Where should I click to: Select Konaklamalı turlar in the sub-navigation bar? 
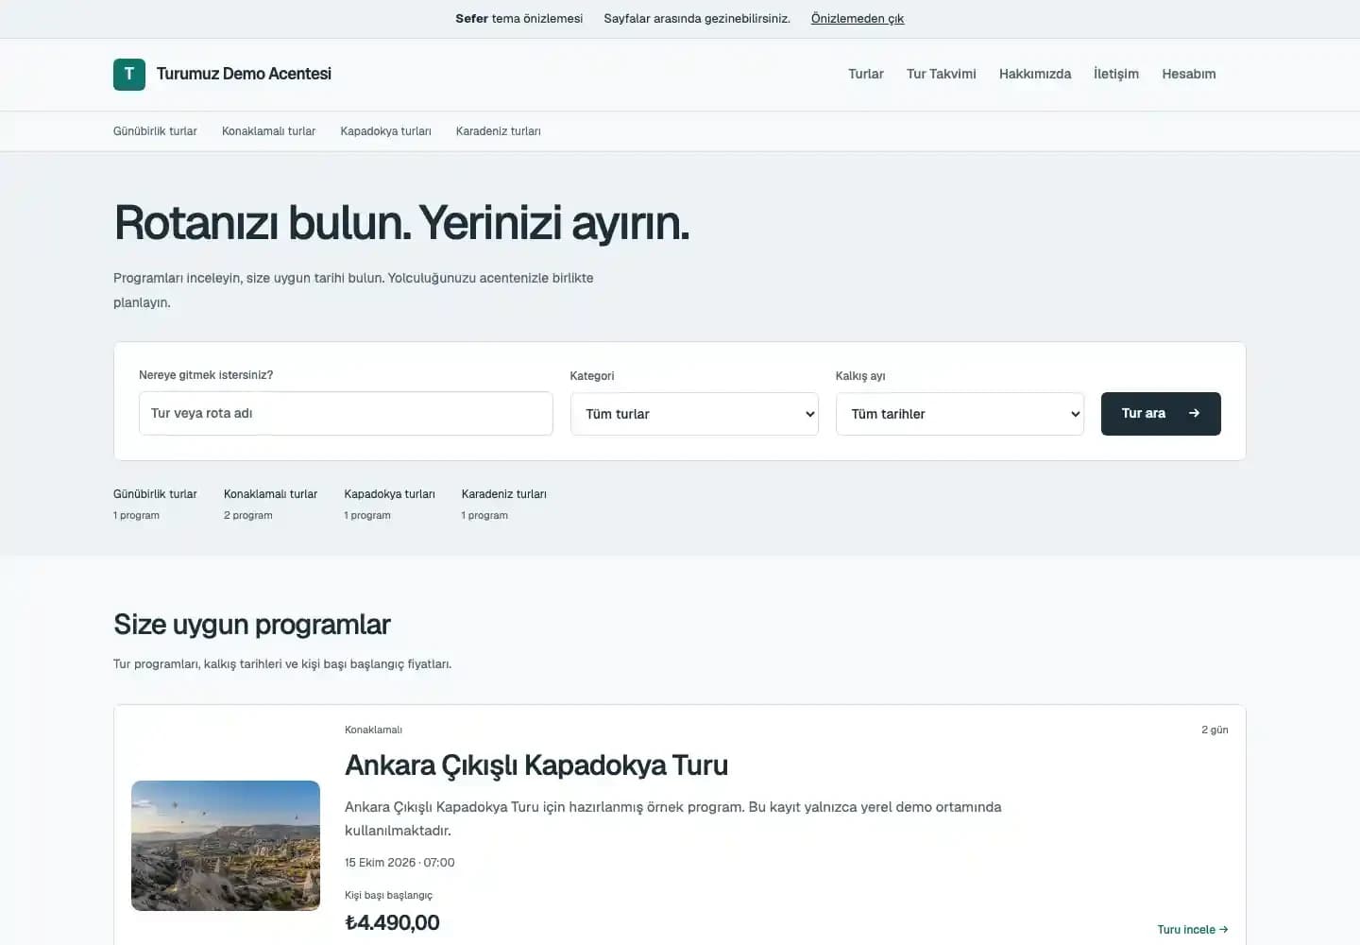268,131
